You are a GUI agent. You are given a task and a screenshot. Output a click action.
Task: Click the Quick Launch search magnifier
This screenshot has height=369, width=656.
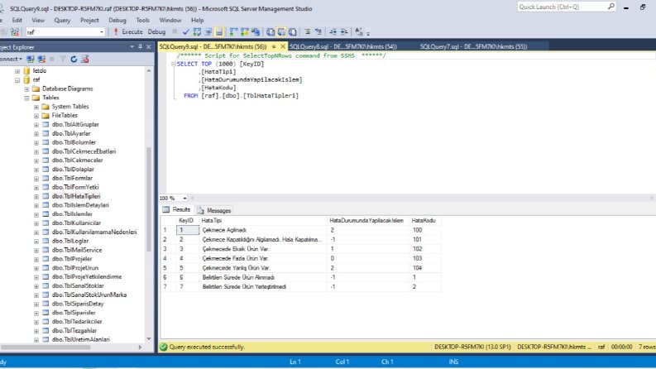click(x=611, y=7)
